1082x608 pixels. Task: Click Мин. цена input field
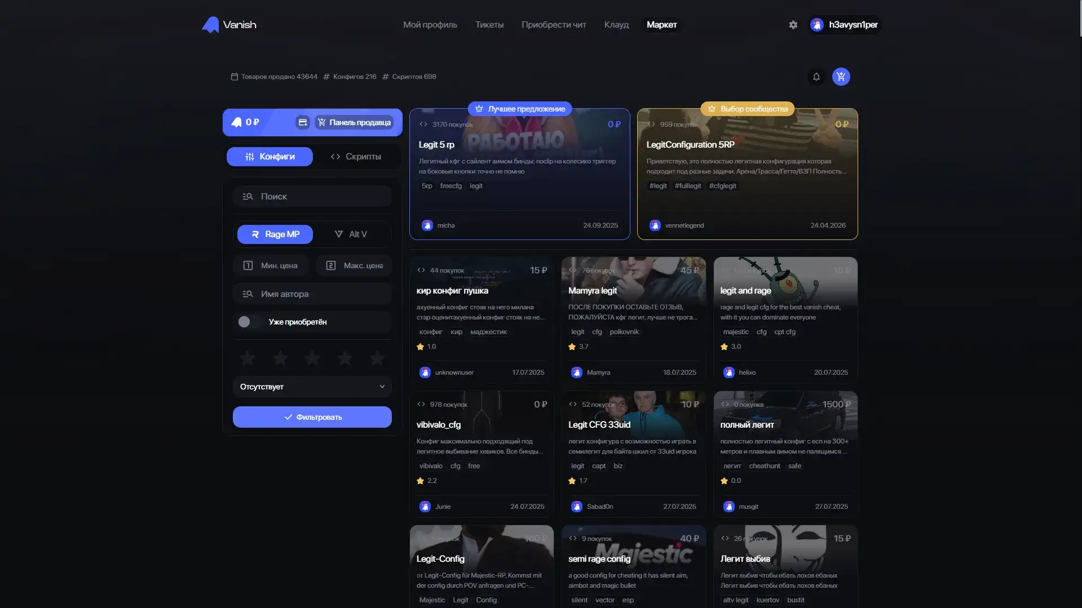[270, 265]
